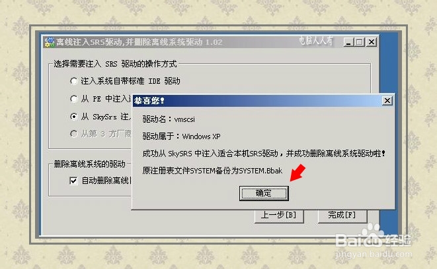Close the main SRS driver window
Image resolution: width=437 pixels, height=269 pixels.
(372, 42)
